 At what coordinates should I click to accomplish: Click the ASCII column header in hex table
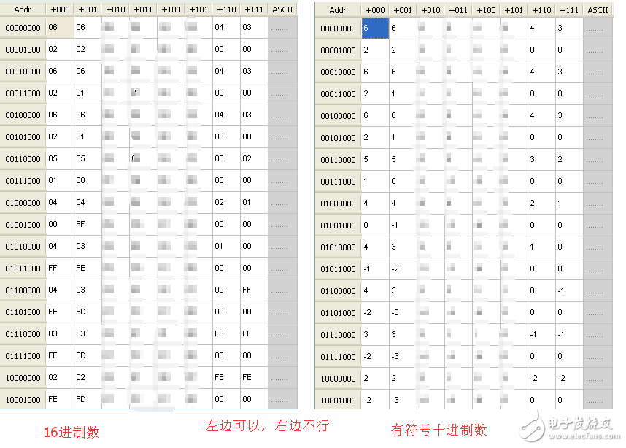(x=282, y=9)
